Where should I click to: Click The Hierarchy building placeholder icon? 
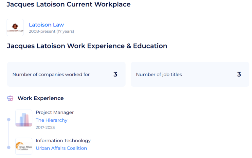(24, 118)
